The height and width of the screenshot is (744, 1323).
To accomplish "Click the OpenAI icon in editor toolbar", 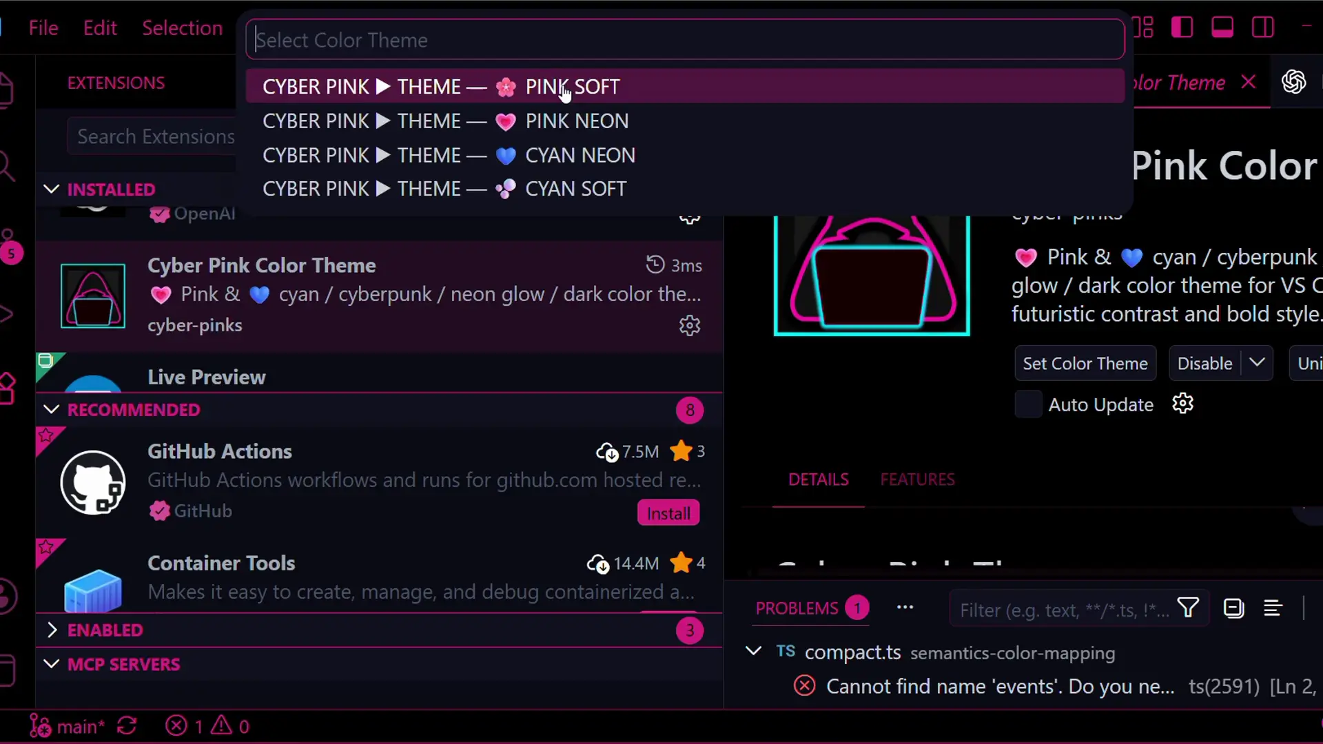I will [1293, 82].
